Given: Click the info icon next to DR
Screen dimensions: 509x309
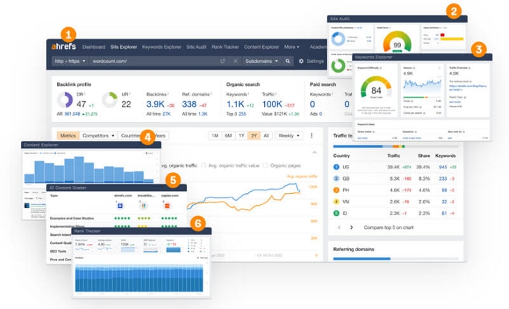Looking at the screenshot, I should tap(85, 93).
